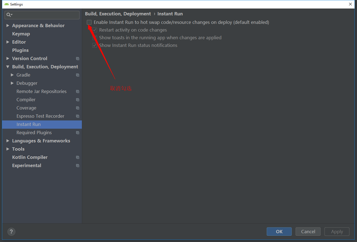357x242 pixels.
Task: Click the Cancel button
Action: (308, 231)
